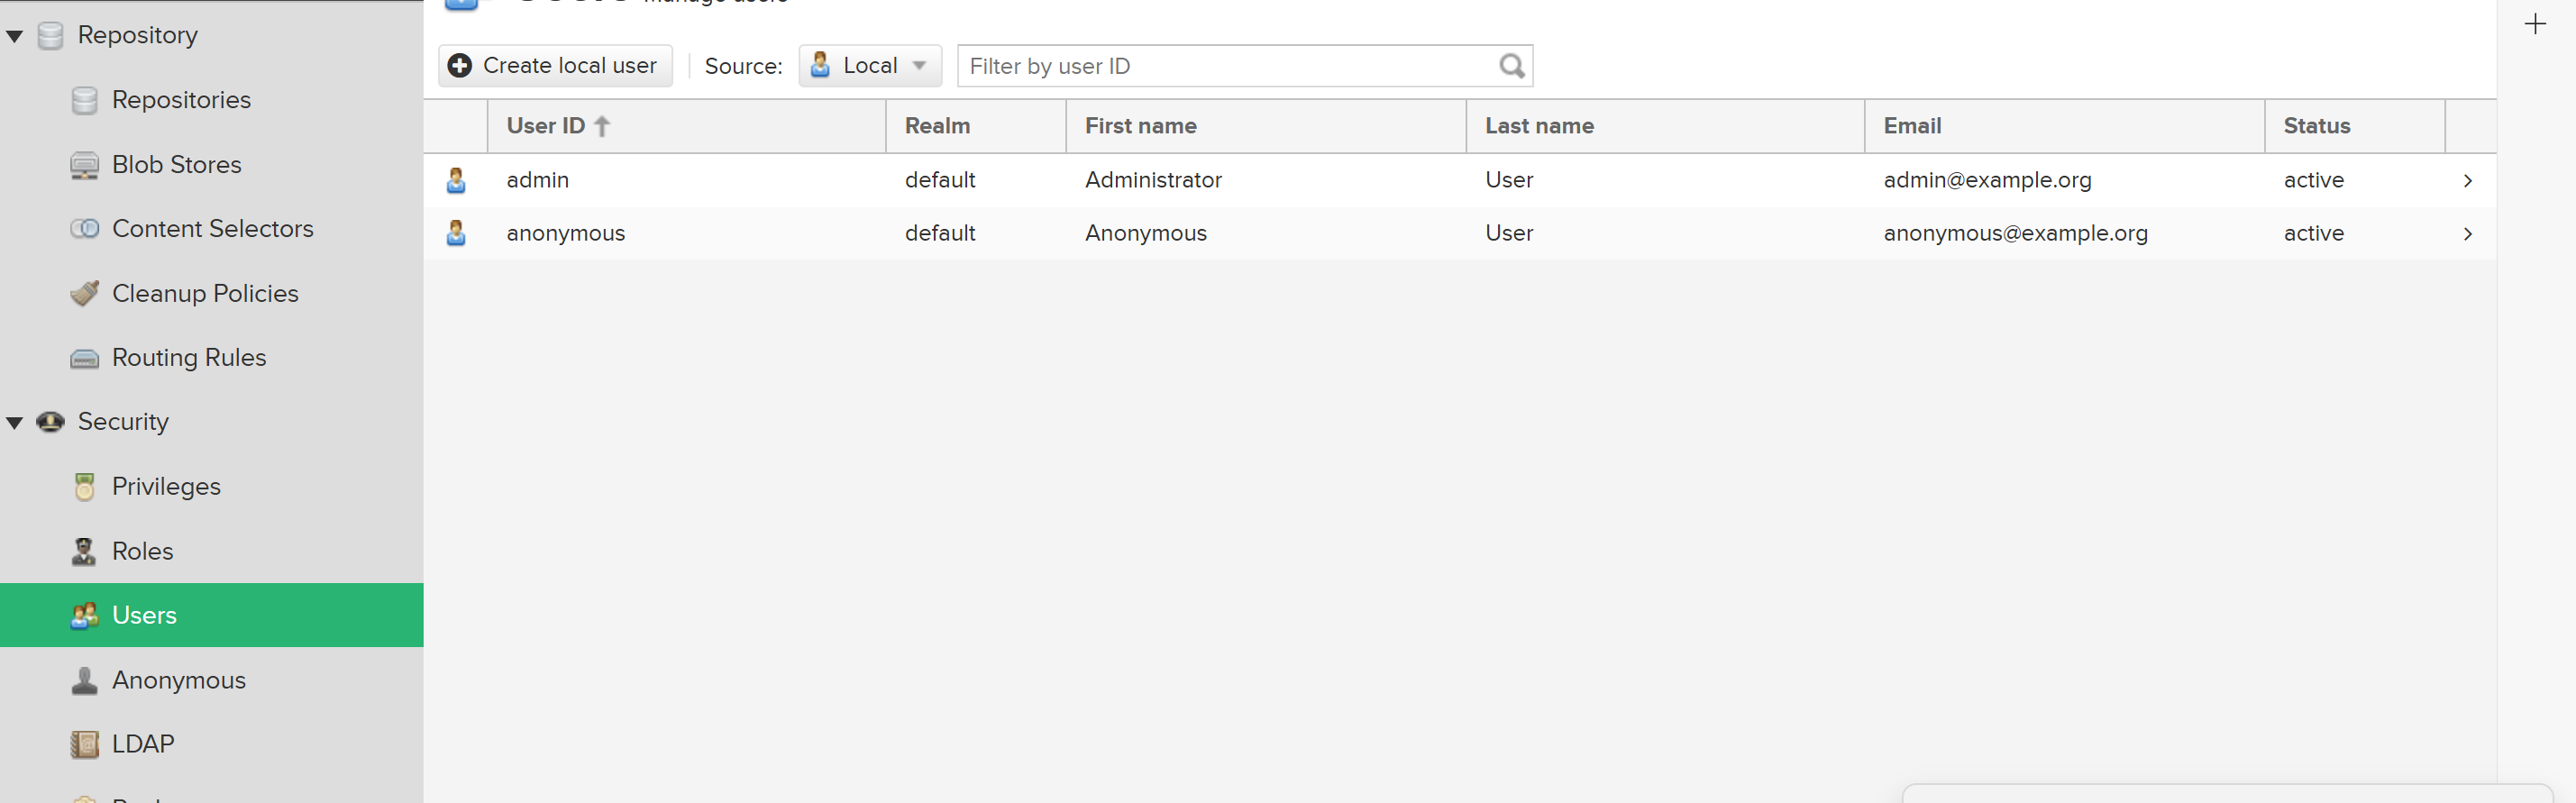Focus the Filter by user ID field
The image size is (2576, 803).
pyautogui.click(x=1245, y=66)
